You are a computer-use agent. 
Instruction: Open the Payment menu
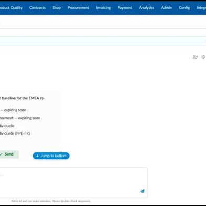pyautogui.click(x=125, y=8)
